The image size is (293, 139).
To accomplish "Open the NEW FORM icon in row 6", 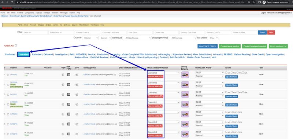I will (x=68, y=124).
